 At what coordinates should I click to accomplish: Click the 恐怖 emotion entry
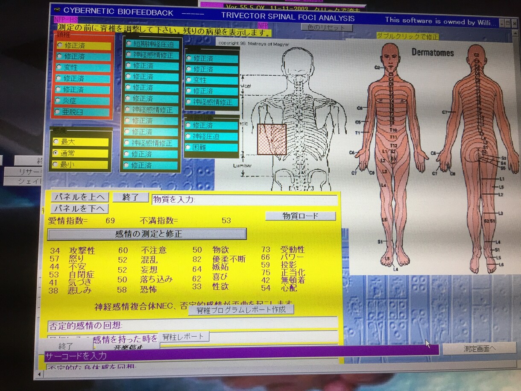click(149, 289)
